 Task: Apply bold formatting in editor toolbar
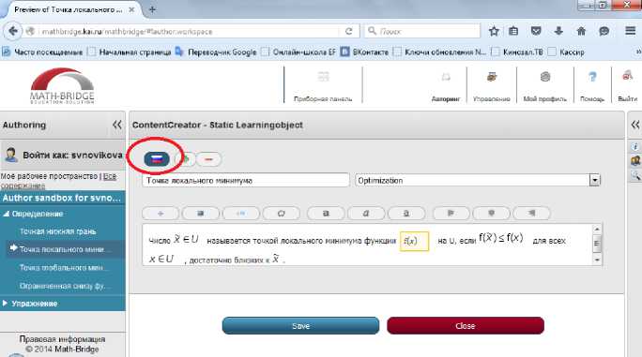[326, 213]
